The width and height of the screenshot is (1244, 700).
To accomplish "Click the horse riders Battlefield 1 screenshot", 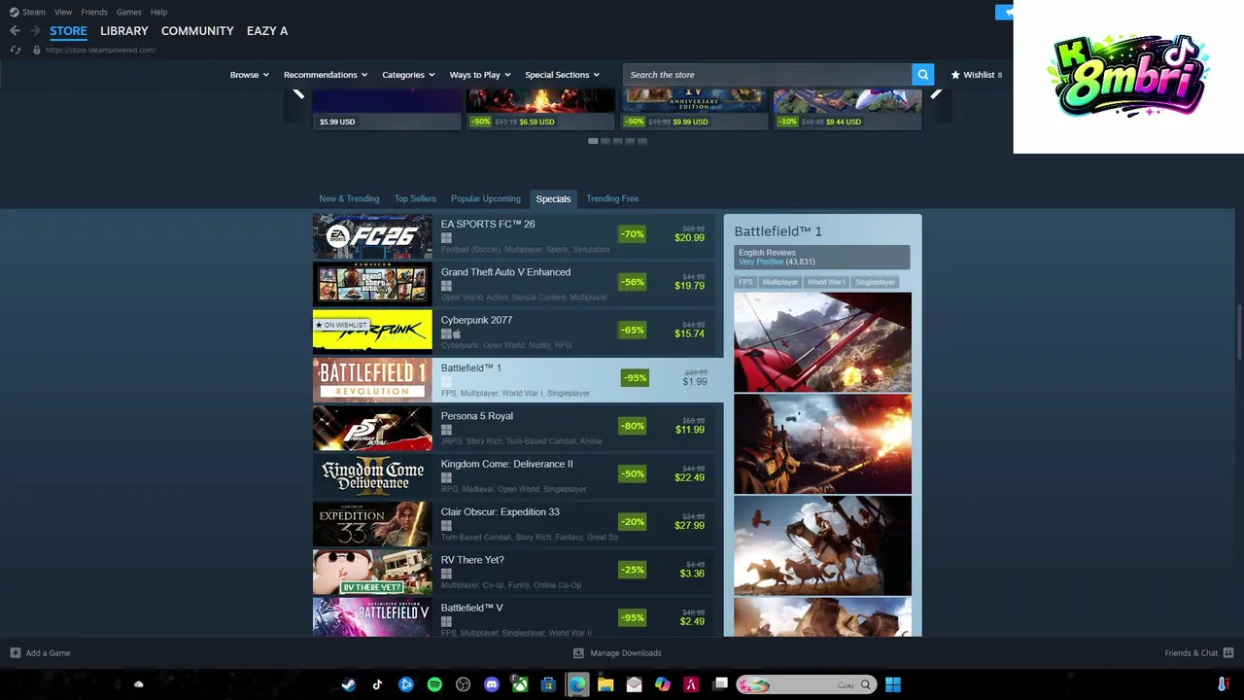I will point(822,545).
